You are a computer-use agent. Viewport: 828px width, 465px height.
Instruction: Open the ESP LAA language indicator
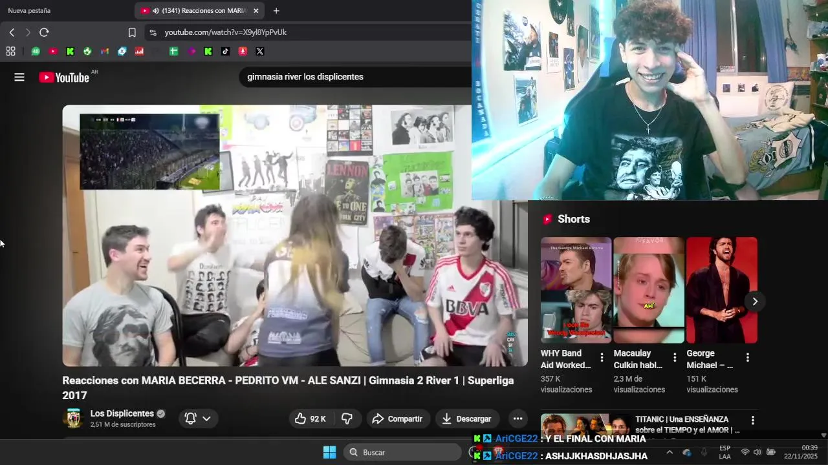pyautogui.click(x=725, y=452)
